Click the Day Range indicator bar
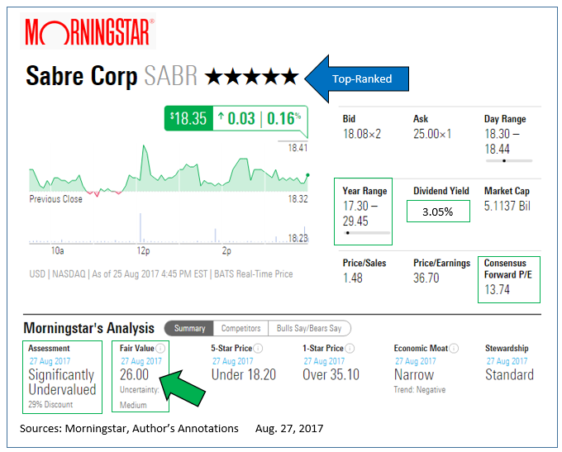Viewport: 562px width, 452px height. [509, 161]
